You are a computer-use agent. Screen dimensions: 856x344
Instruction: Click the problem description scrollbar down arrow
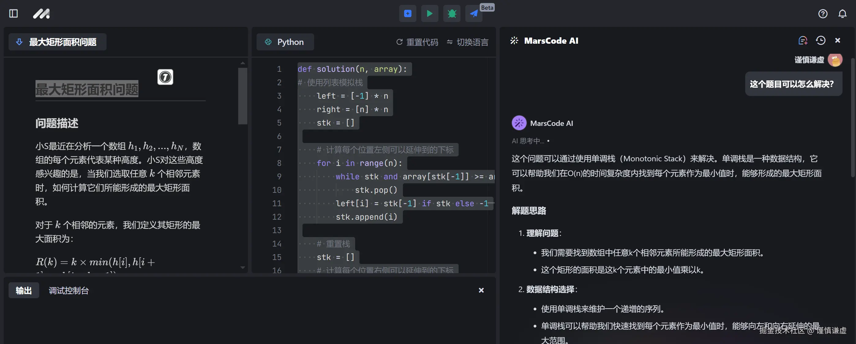[242, 267]
